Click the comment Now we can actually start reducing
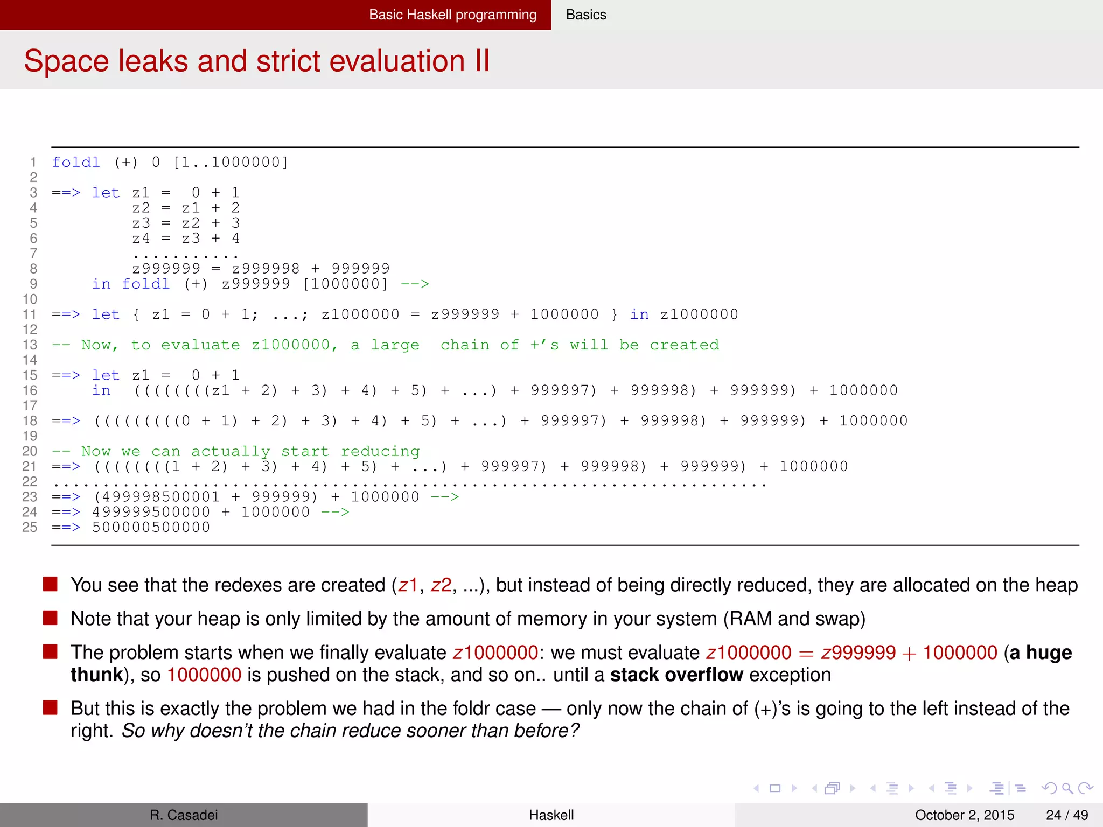Image resolution: width=1103 pixels, height=827 pixels. [236, 451]
